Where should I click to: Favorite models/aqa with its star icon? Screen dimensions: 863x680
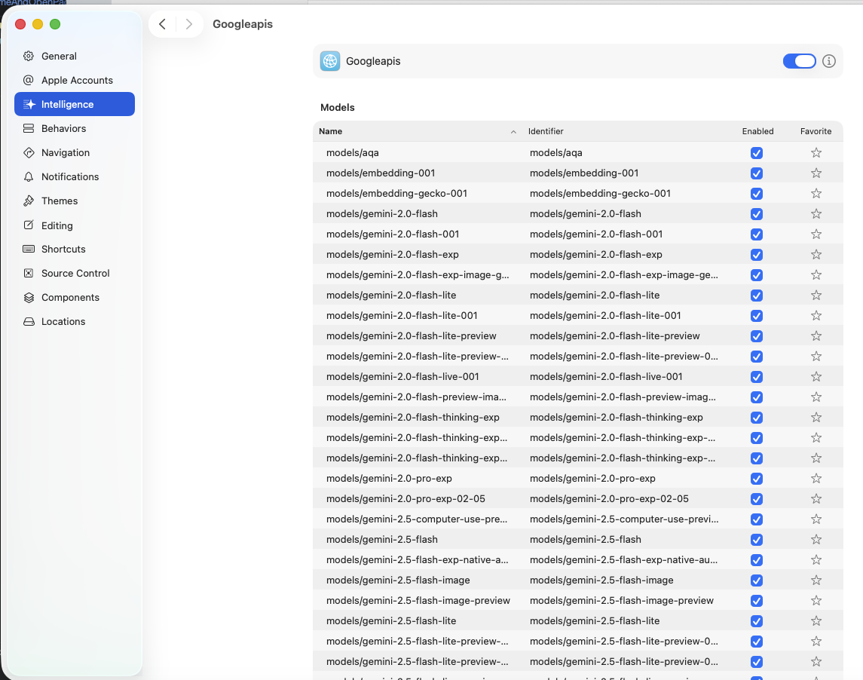tap(816, 153)
